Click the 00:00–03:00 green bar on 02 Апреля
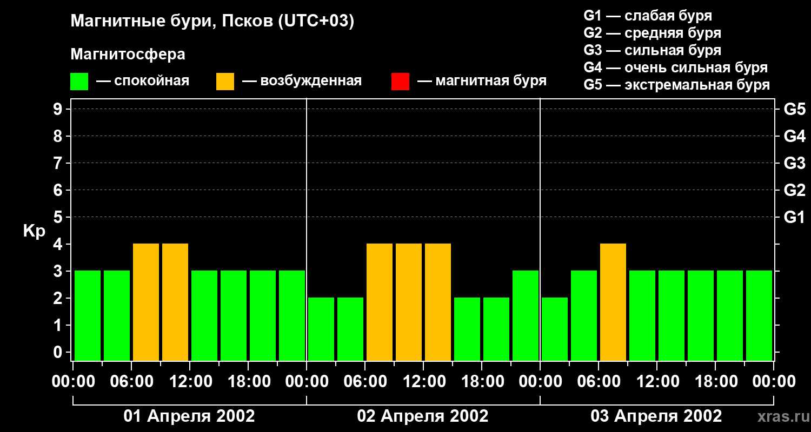 pyautogui.click(x=321, y=329)
